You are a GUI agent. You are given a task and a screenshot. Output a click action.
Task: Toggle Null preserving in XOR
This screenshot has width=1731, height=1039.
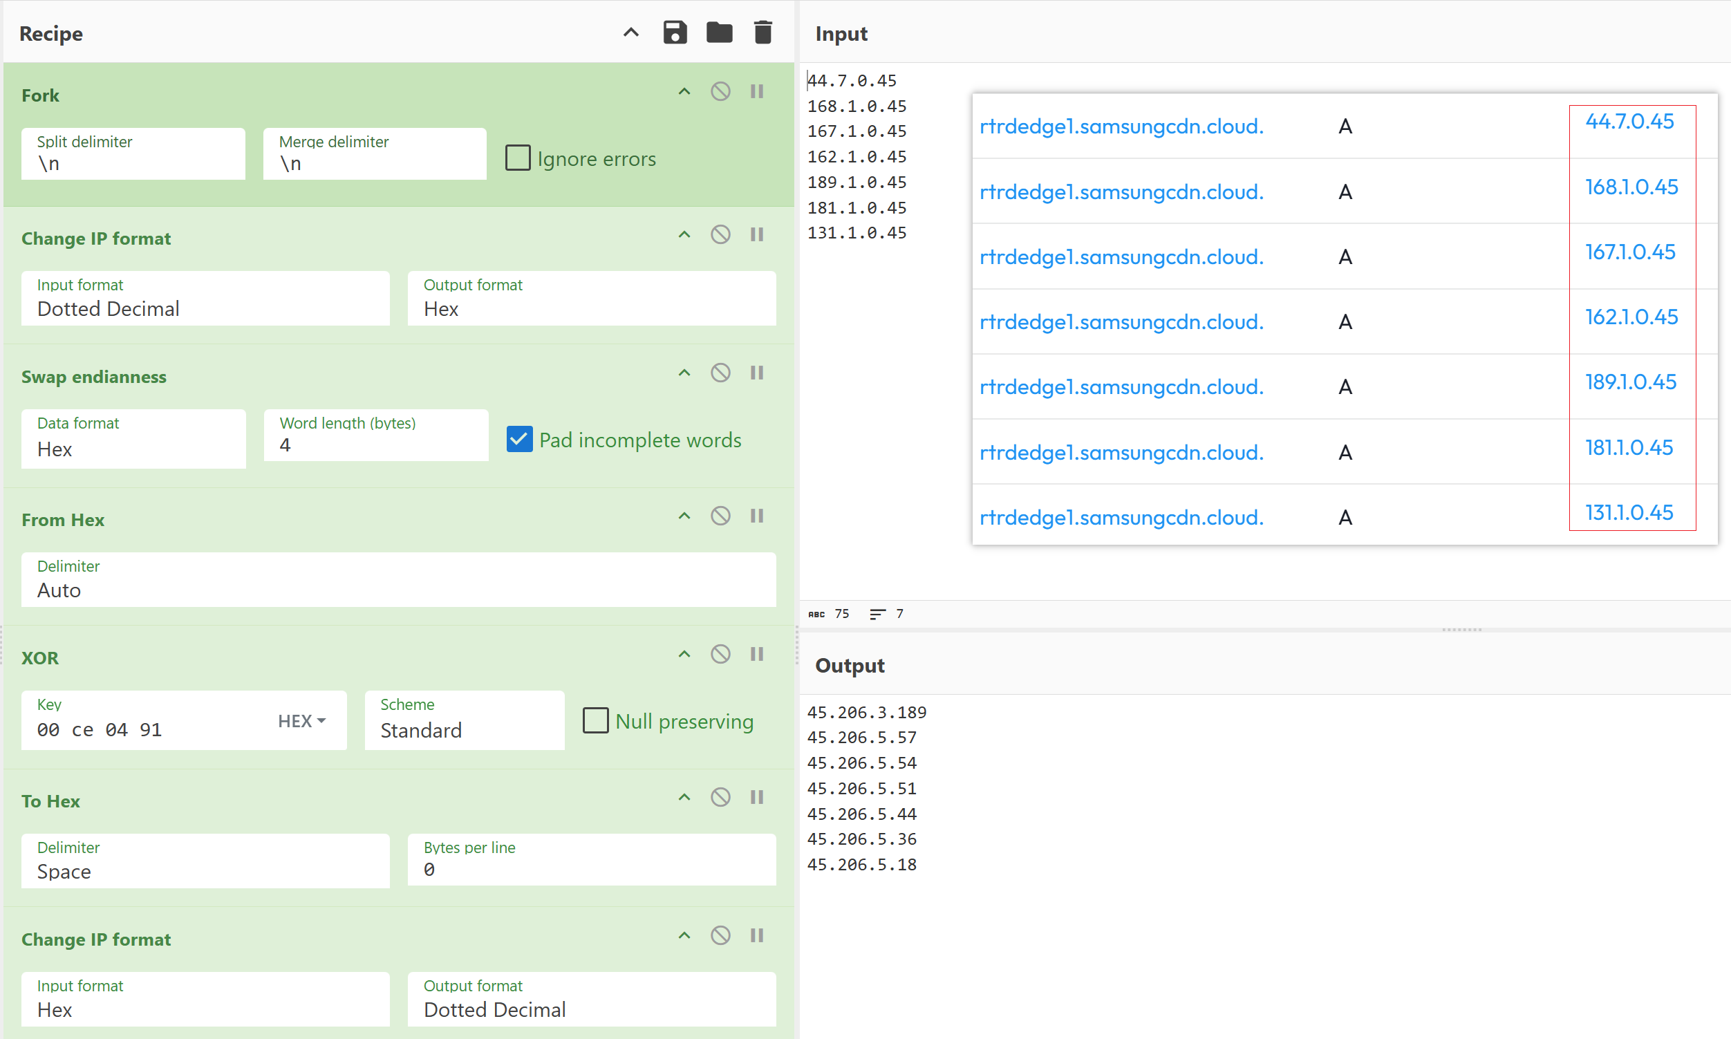tap(596, 720)
